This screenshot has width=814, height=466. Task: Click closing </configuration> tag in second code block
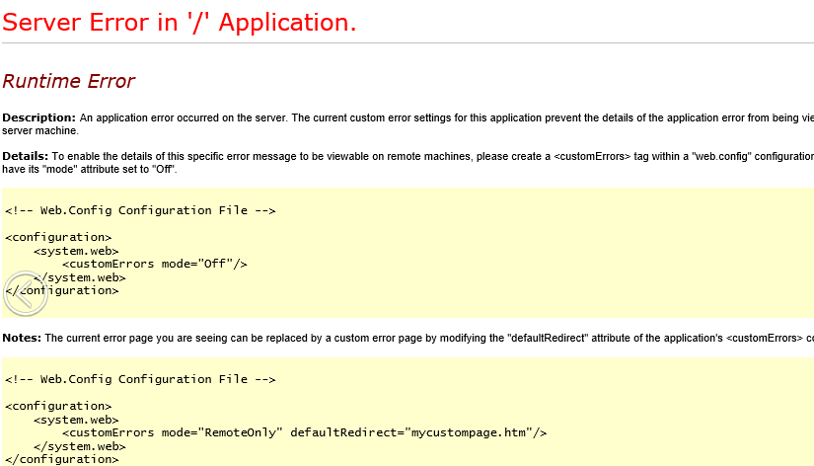point(61,459)
